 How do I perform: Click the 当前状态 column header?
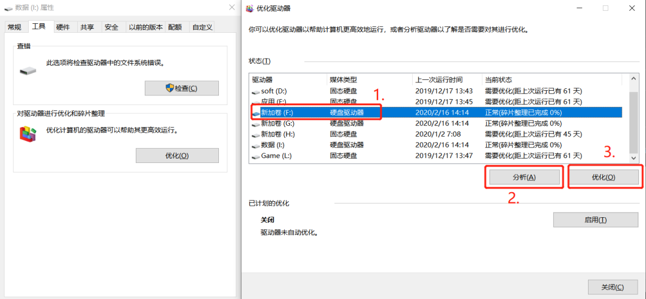[x=552, y=79]
